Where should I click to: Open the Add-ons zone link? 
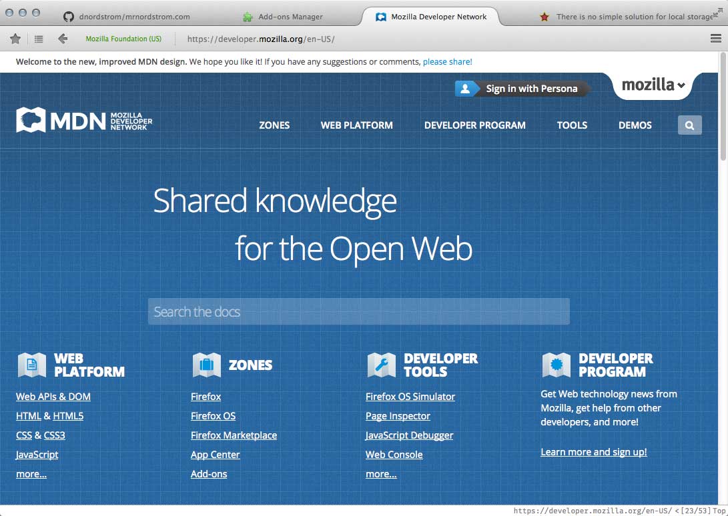209,474
